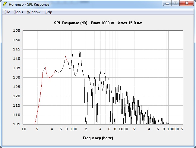This screenshot has width=196, height=148.
Task: Click the 100 label on the frequency axis
Action: (x=74, y=129)
